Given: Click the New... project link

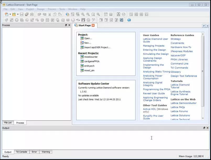Looking at the screenshot, I should coord(88,43).
